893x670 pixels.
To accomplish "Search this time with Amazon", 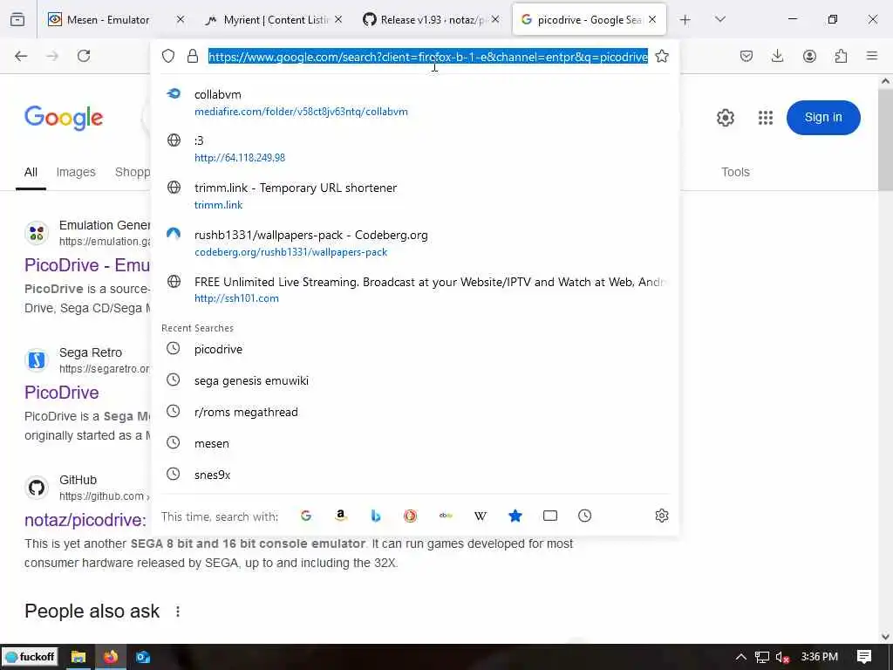I will (x=341, y=516).
